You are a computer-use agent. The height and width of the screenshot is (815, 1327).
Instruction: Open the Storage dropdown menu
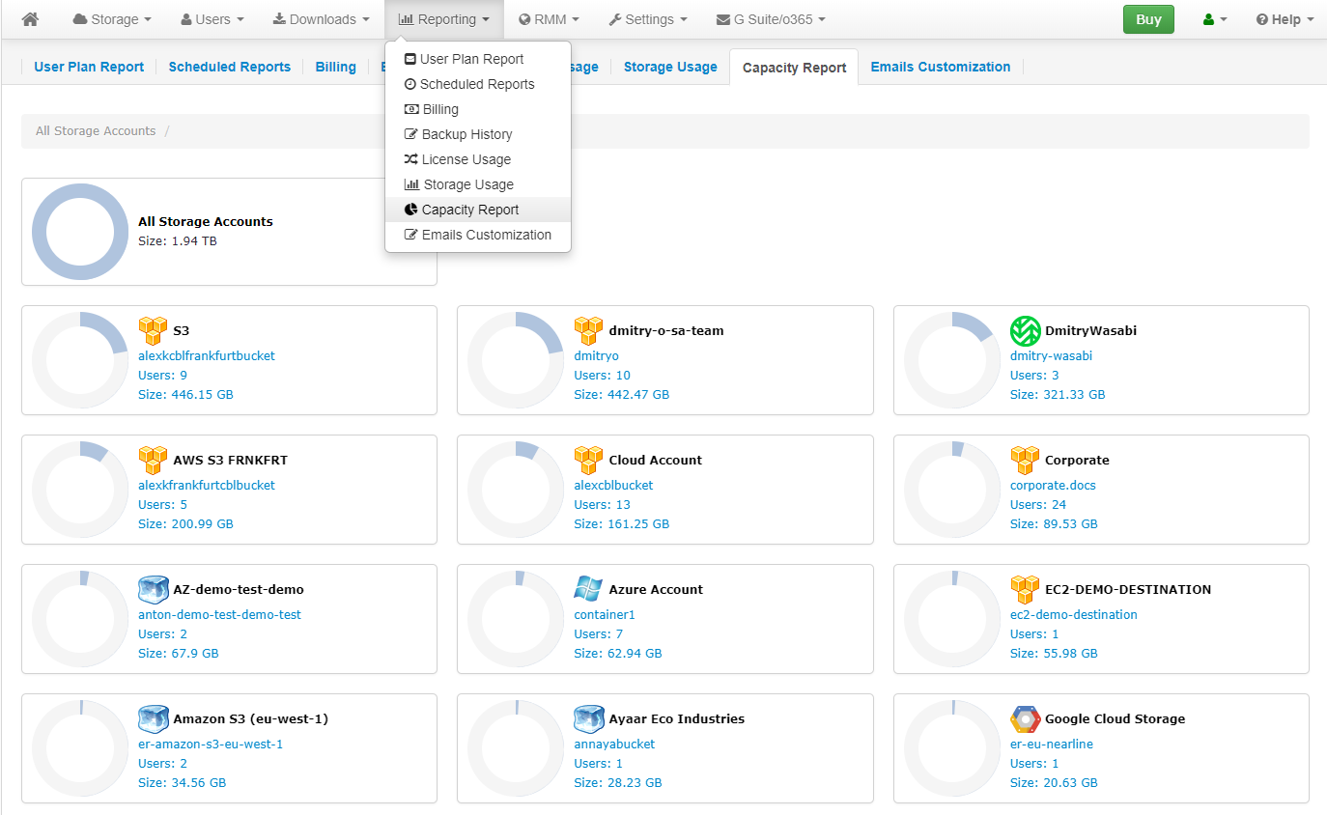pyautogui.click(x=111, y=19)
